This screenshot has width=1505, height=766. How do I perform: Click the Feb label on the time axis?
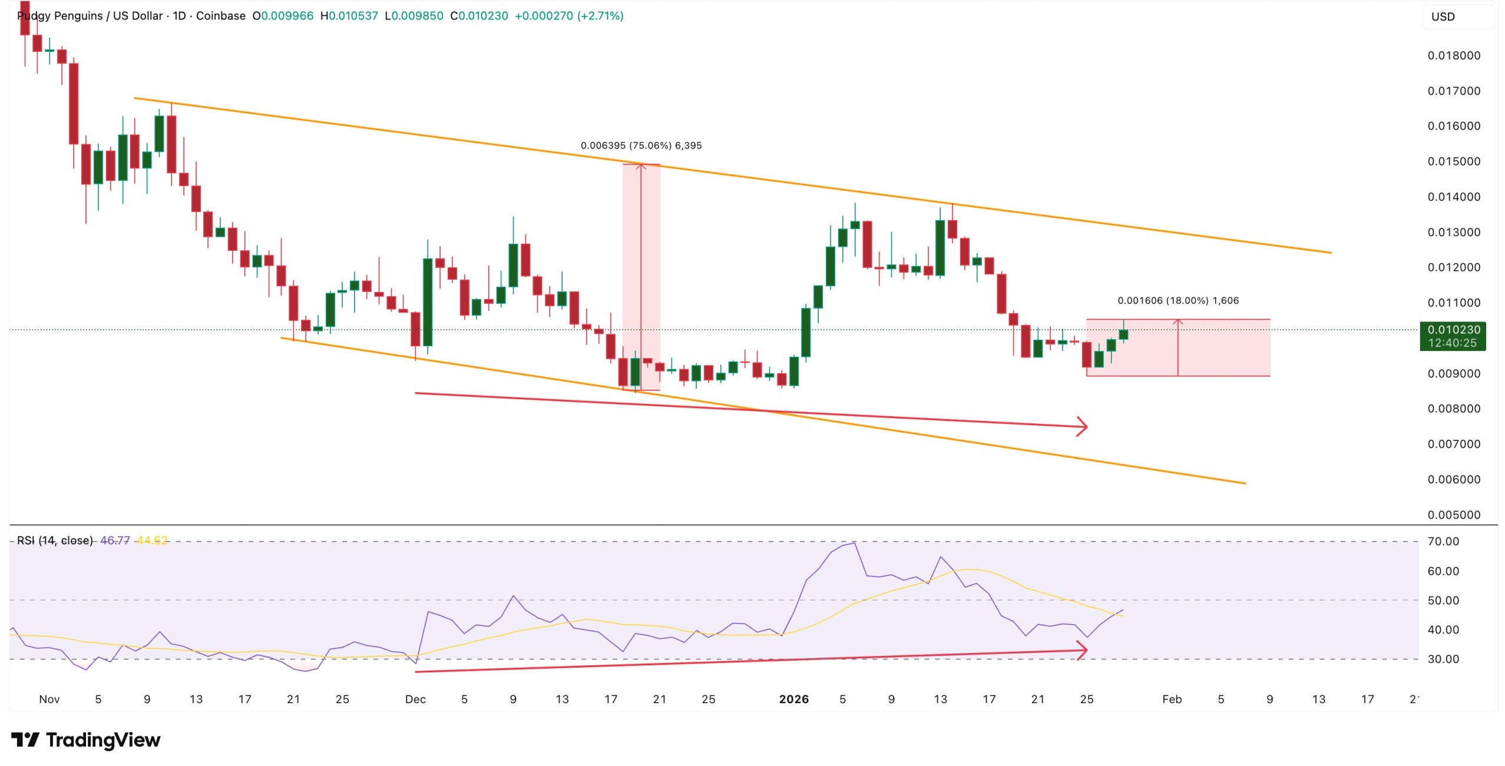coord(1172,699)
